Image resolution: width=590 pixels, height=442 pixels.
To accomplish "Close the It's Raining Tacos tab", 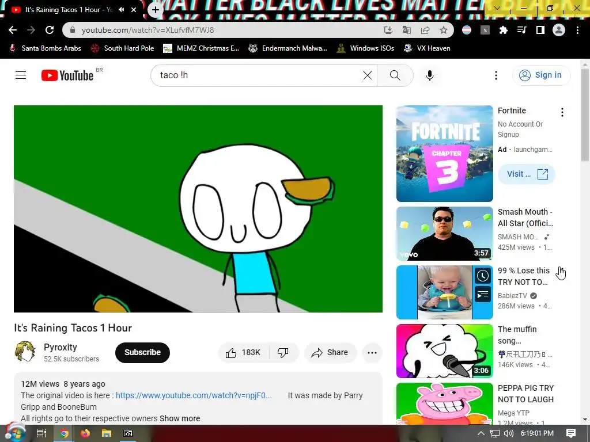I will pos(134,10).
